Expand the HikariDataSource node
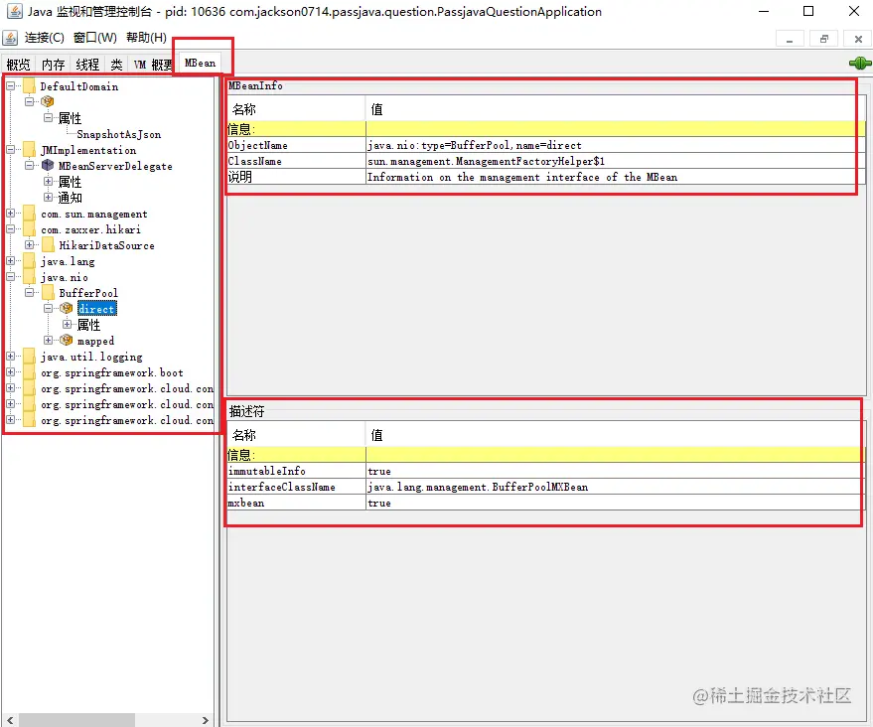Screen dimensions: 873x727 click(30, 245)
